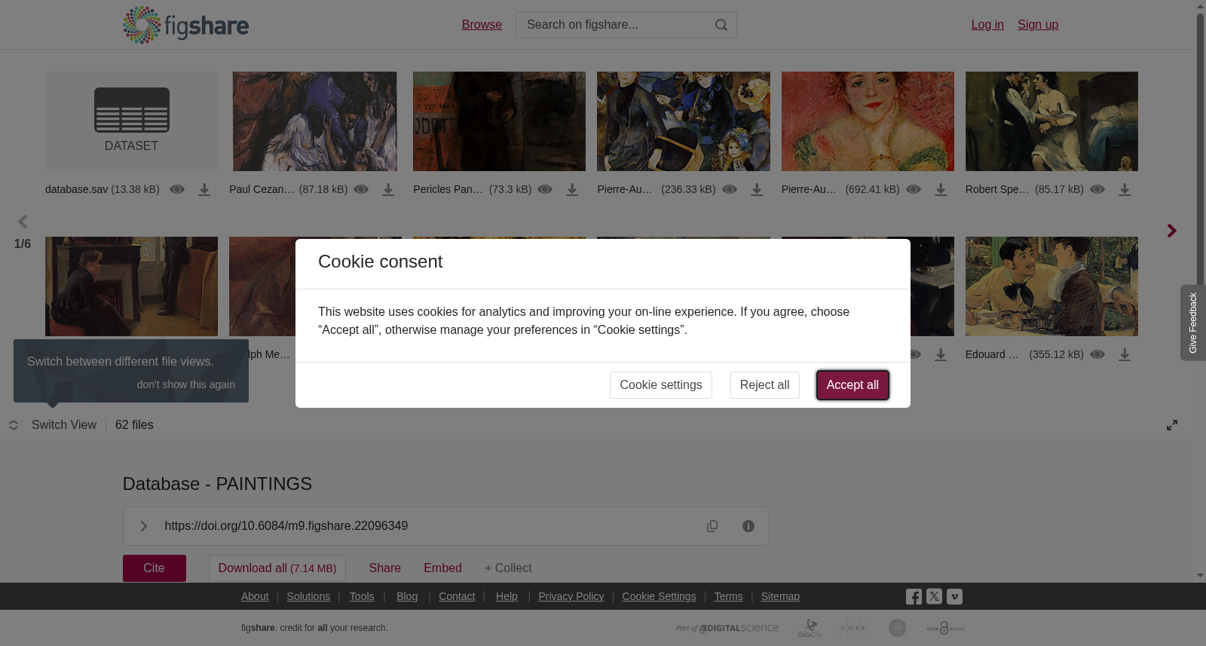Open the About footer link

(255, 596)
